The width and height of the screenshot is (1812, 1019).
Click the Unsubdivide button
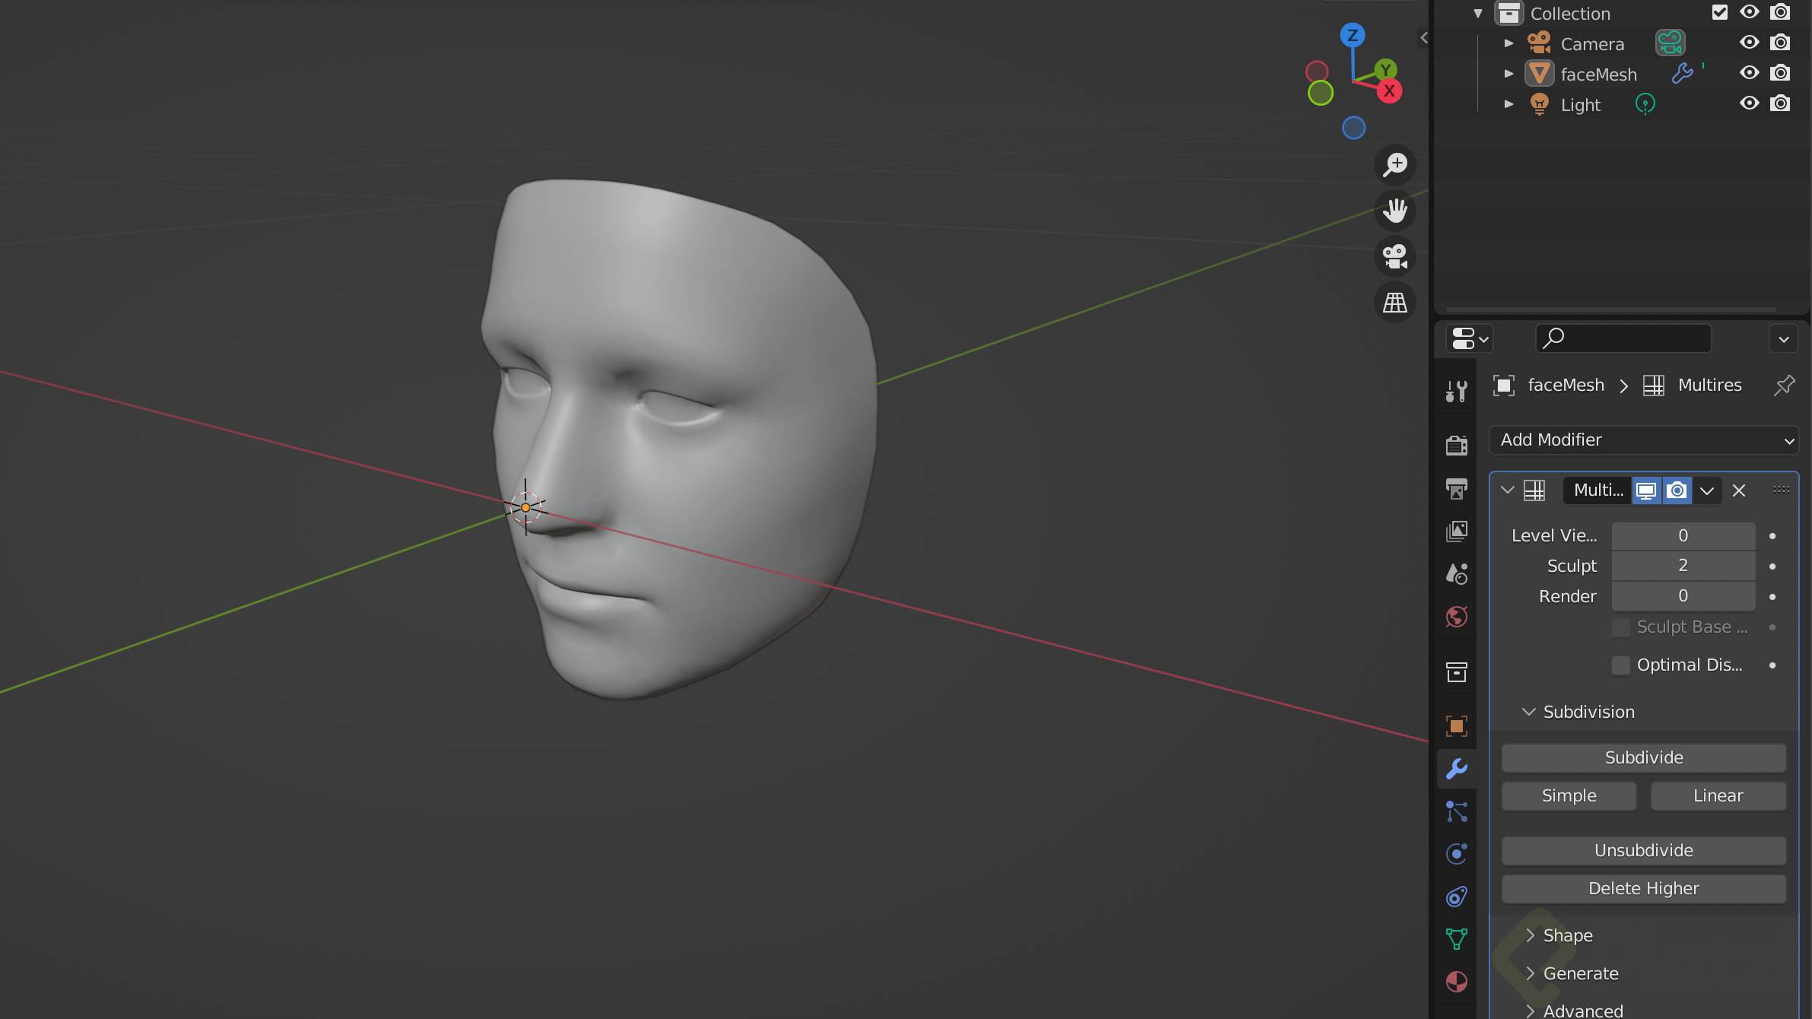(x=1642, y=850)
